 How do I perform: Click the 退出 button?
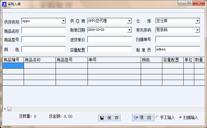point(143,117)
